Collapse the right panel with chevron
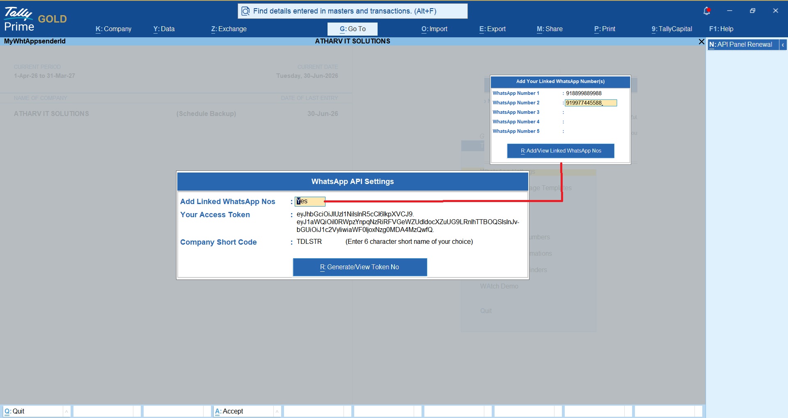This screenshot has height=418, width=788. coord(783,45)
